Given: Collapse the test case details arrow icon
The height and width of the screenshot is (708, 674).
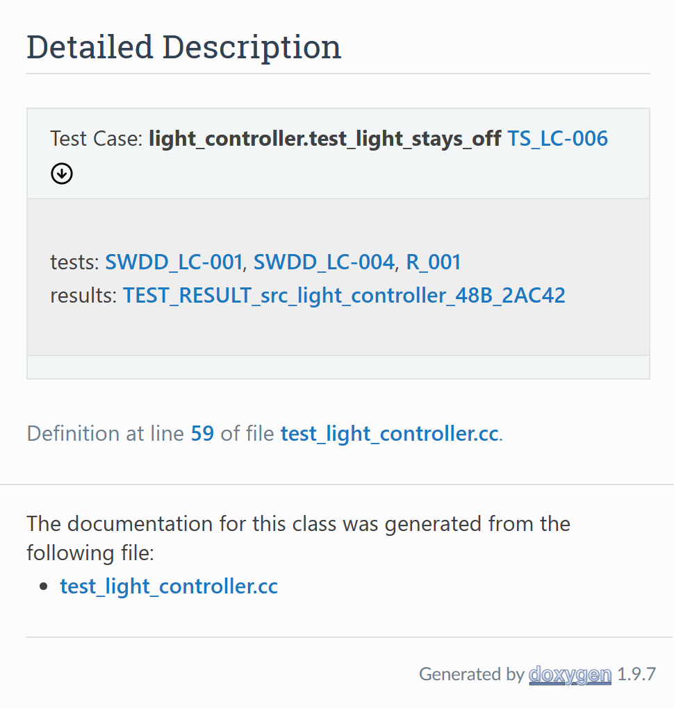Looking at the screenshot, I should click(x=62, y=174).
